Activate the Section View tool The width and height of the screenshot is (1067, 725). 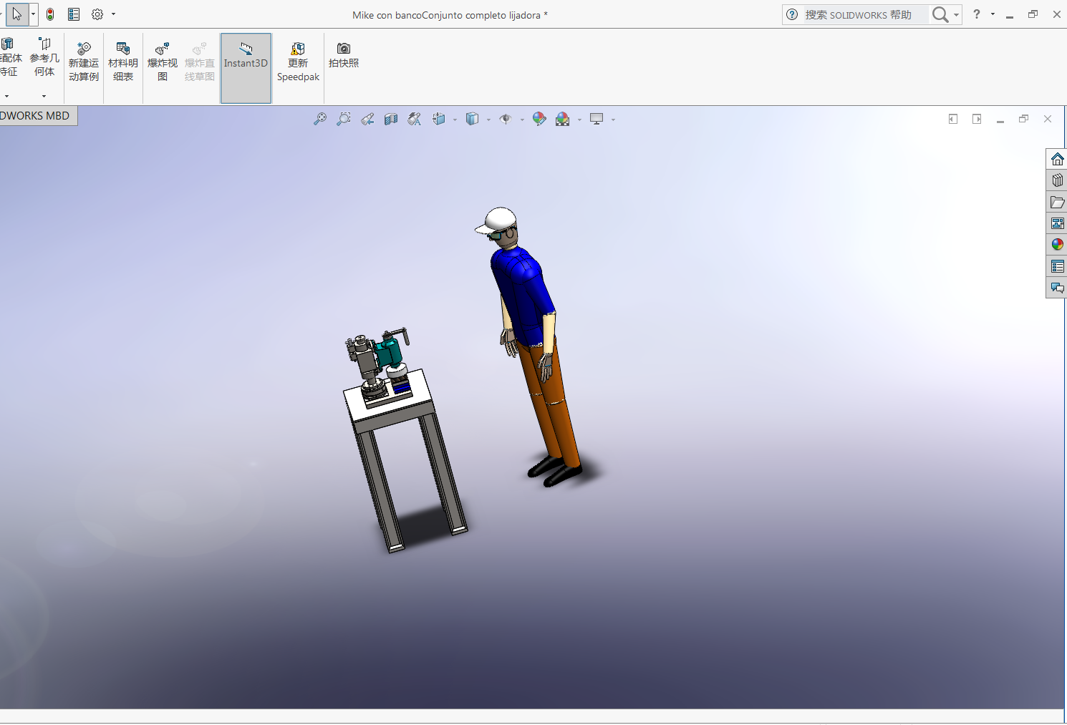tap(391, 120)
